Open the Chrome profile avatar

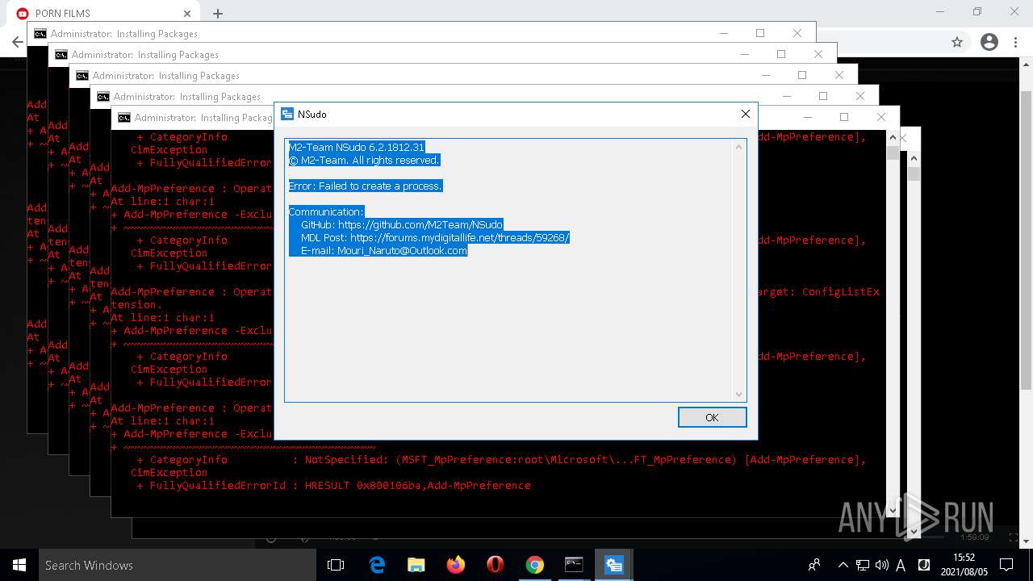(989, 42)
